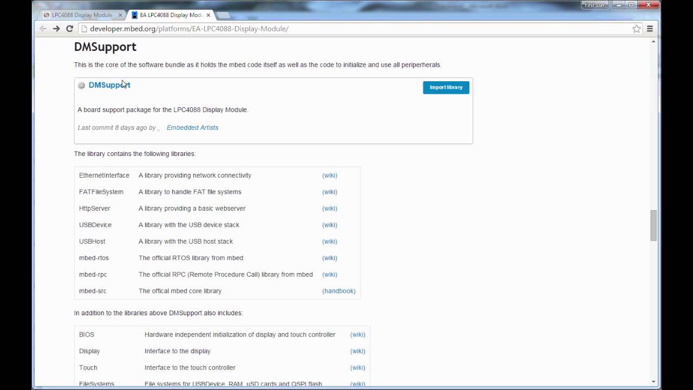Click the FATFileSystem library name
Image resolution: width=693 pixels, height=390 pixels.
(x=101, y=192)
